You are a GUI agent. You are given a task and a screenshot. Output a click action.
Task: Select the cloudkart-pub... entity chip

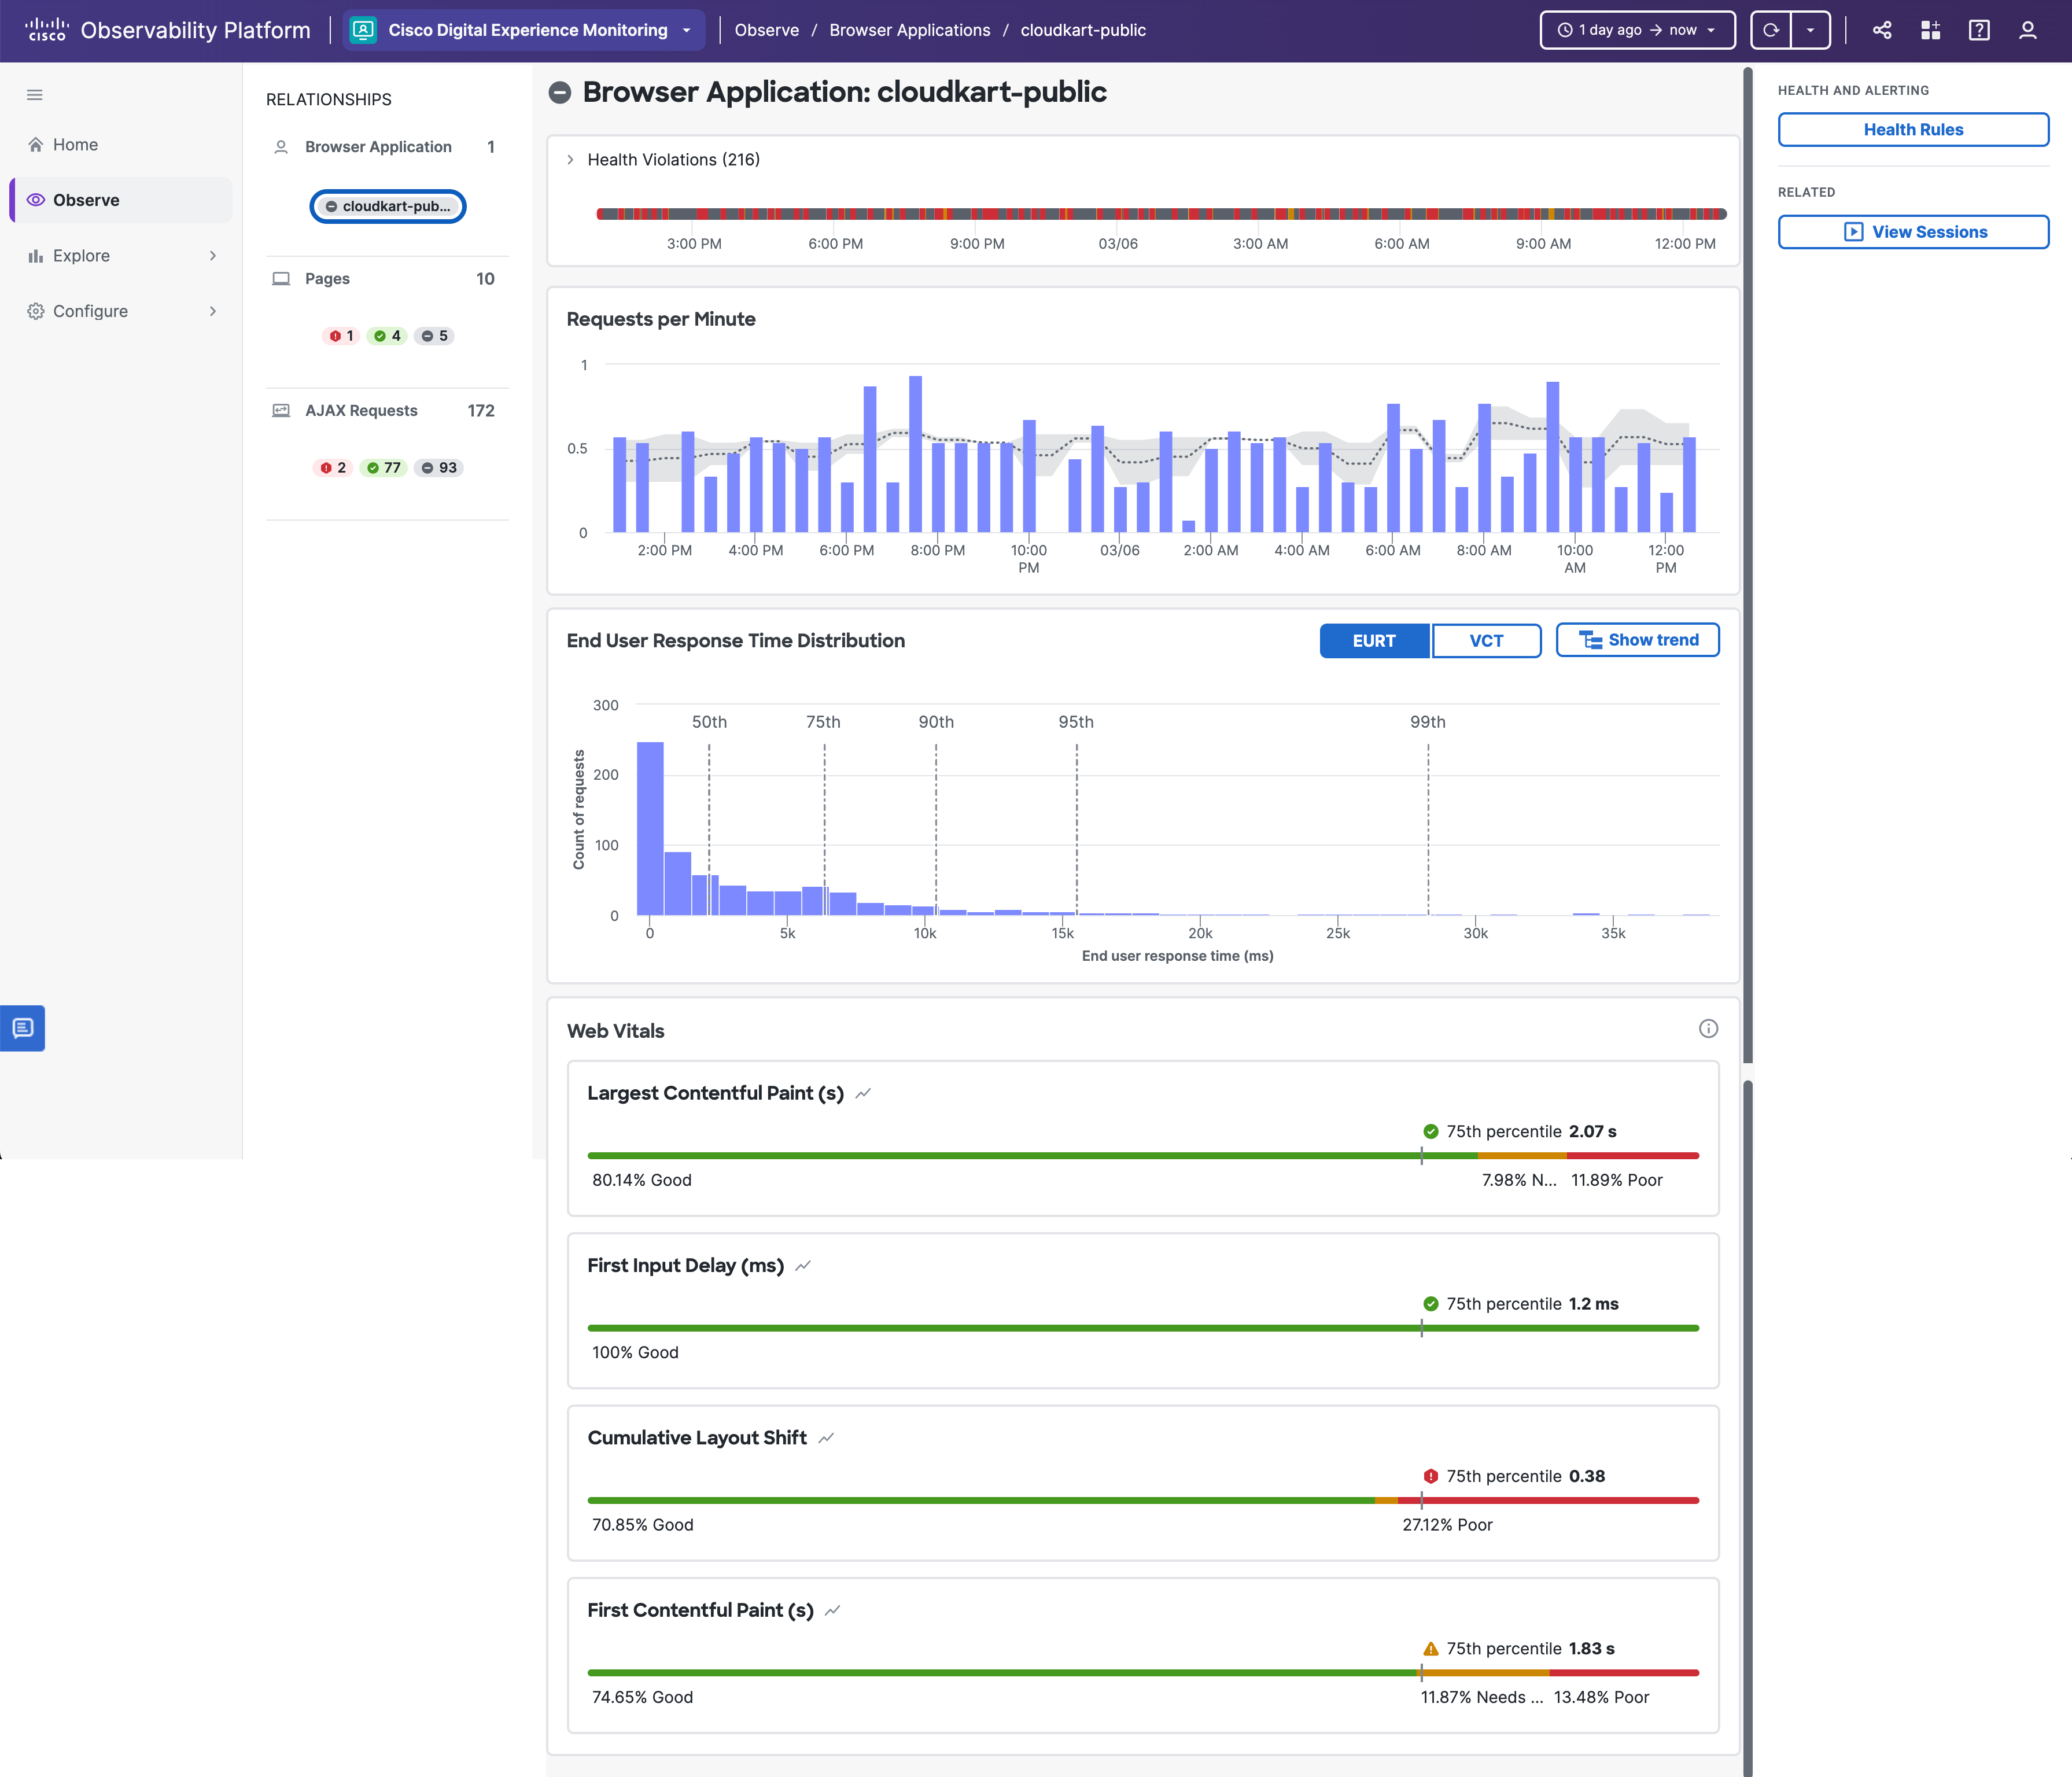pos(387,206)
